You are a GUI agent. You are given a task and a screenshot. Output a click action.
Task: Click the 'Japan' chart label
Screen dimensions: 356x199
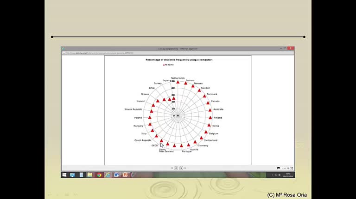coord(166,80)
